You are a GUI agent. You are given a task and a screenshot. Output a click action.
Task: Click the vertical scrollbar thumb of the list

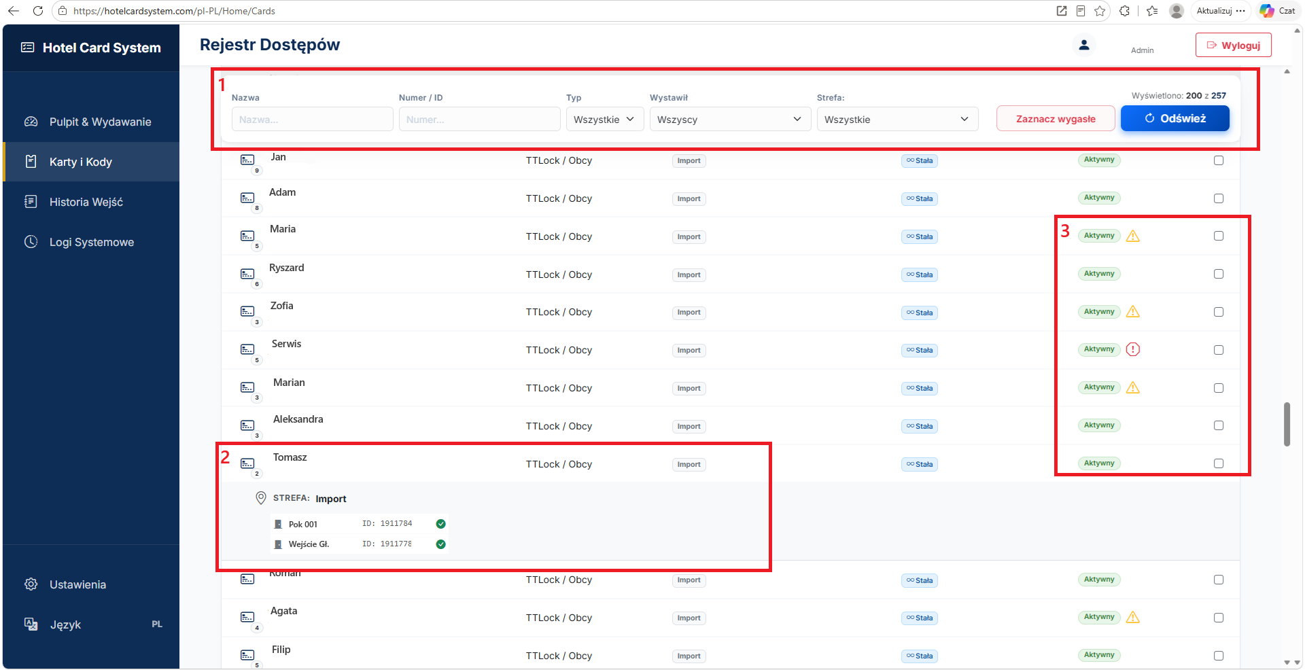(x=1287, y=425)
